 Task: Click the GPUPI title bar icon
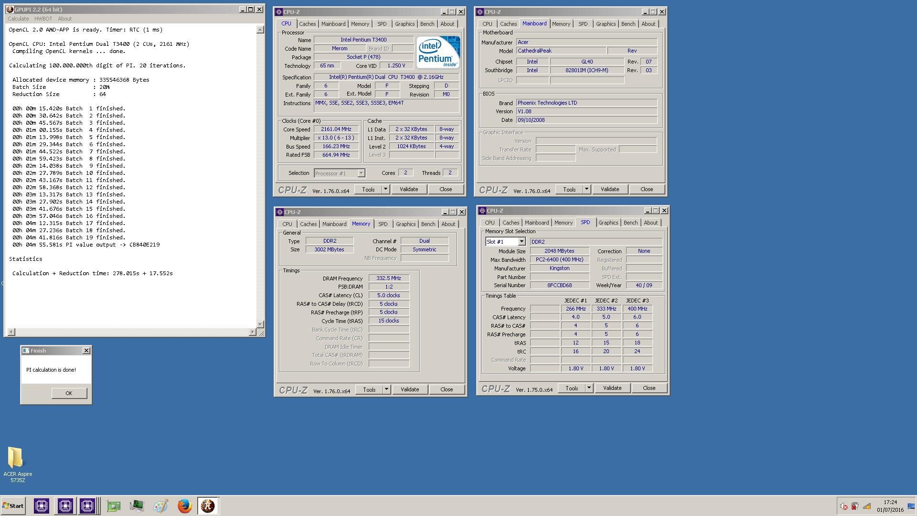tap(10, 10)
